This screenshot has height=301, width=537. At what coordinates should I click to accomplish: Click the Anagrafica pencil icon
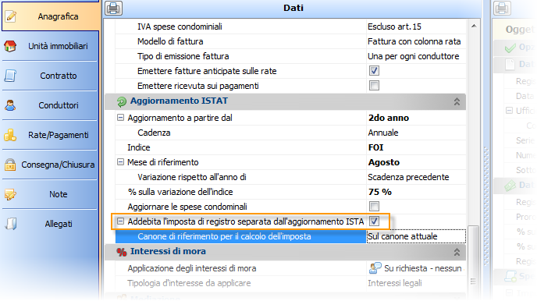[x=11, y=16]
